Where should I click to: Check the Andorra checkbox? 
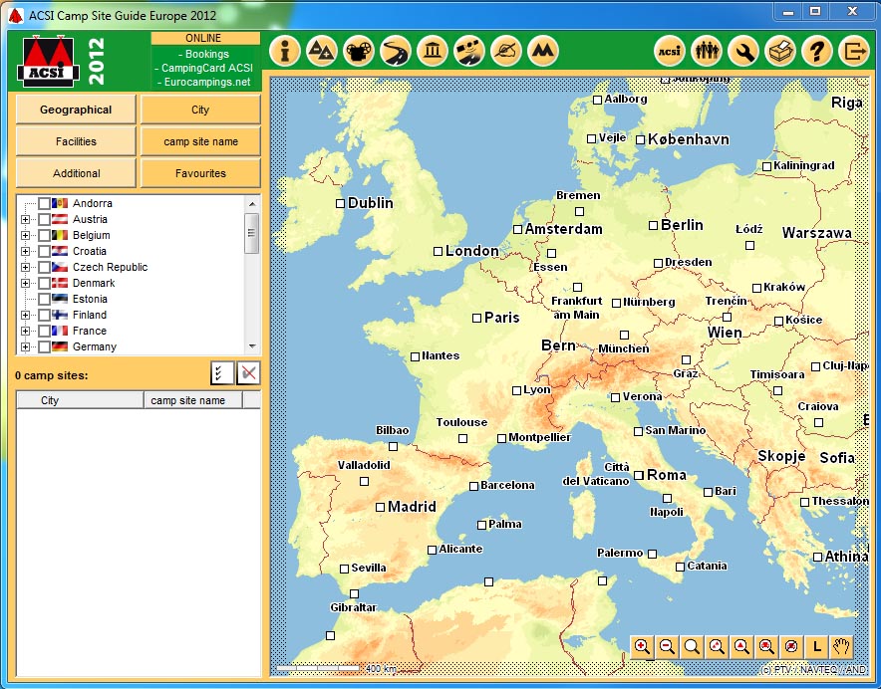[44, 203]
